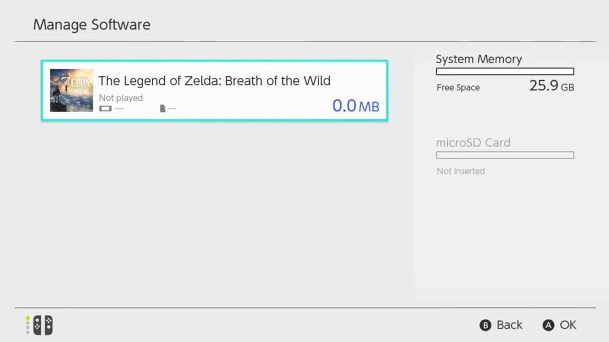Click the microSD card icon in Zelda entry
The image size is (609, 342).
pos(163,108)
